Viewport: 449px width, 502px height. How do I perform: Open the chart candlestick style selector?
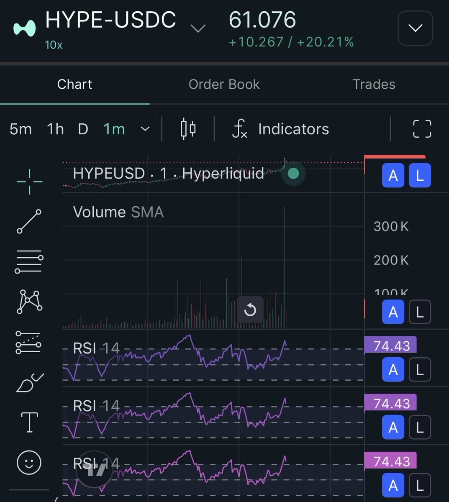188,129
